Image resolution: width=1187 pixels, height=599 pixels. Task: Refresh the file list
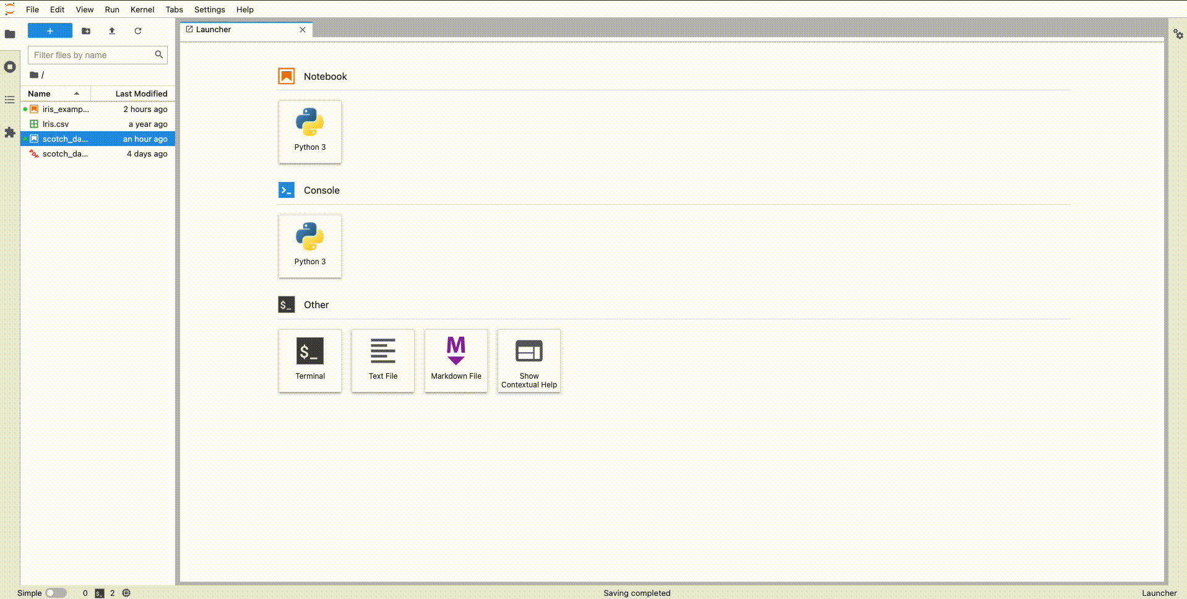[138, 31]
